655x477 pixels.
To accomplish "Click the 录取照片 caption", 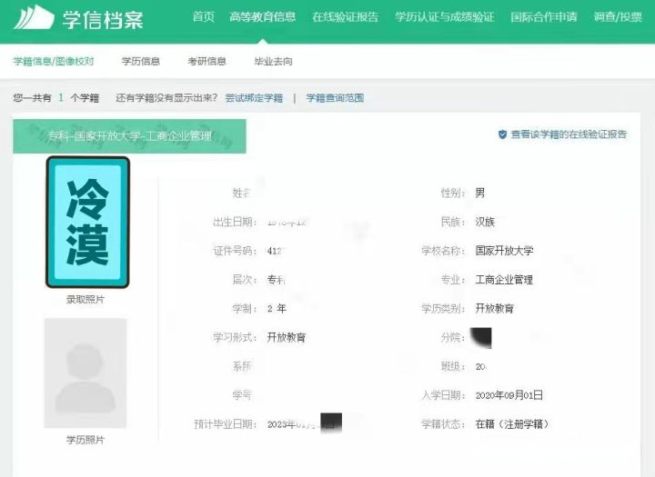I will pyautogui.click(x=86, y=299).
